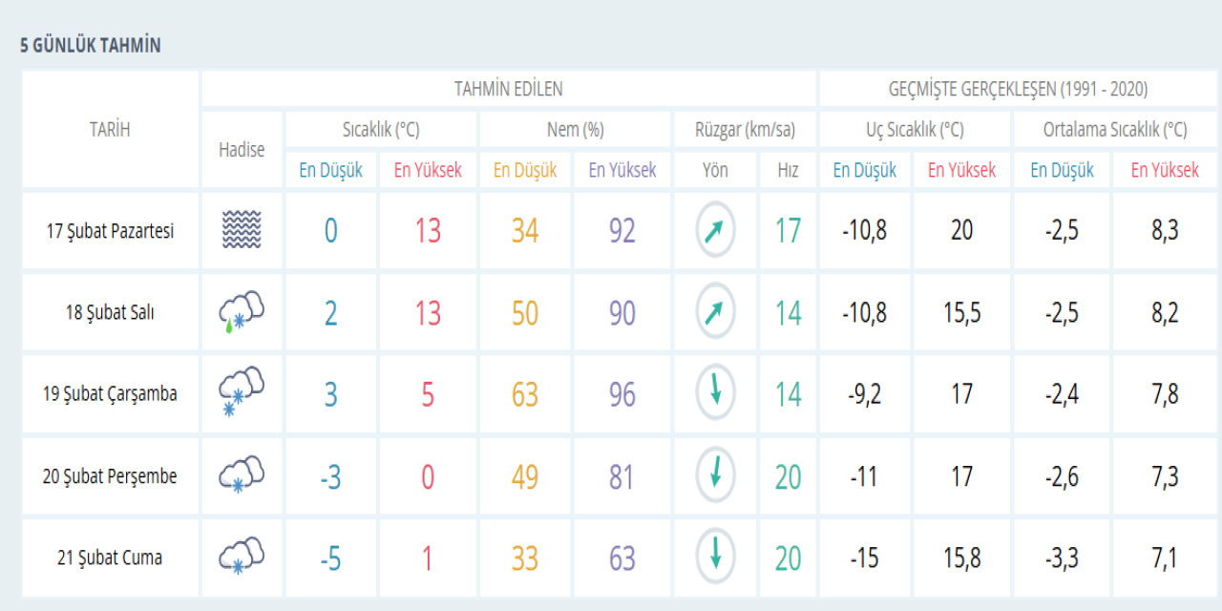Viewport: 1222px width, 611px height.
Task: Click the Hadise column header
Action: [242, 150]
